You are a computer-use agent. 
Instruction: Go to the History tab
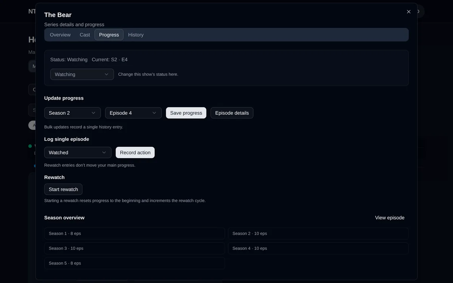(136, 35)
